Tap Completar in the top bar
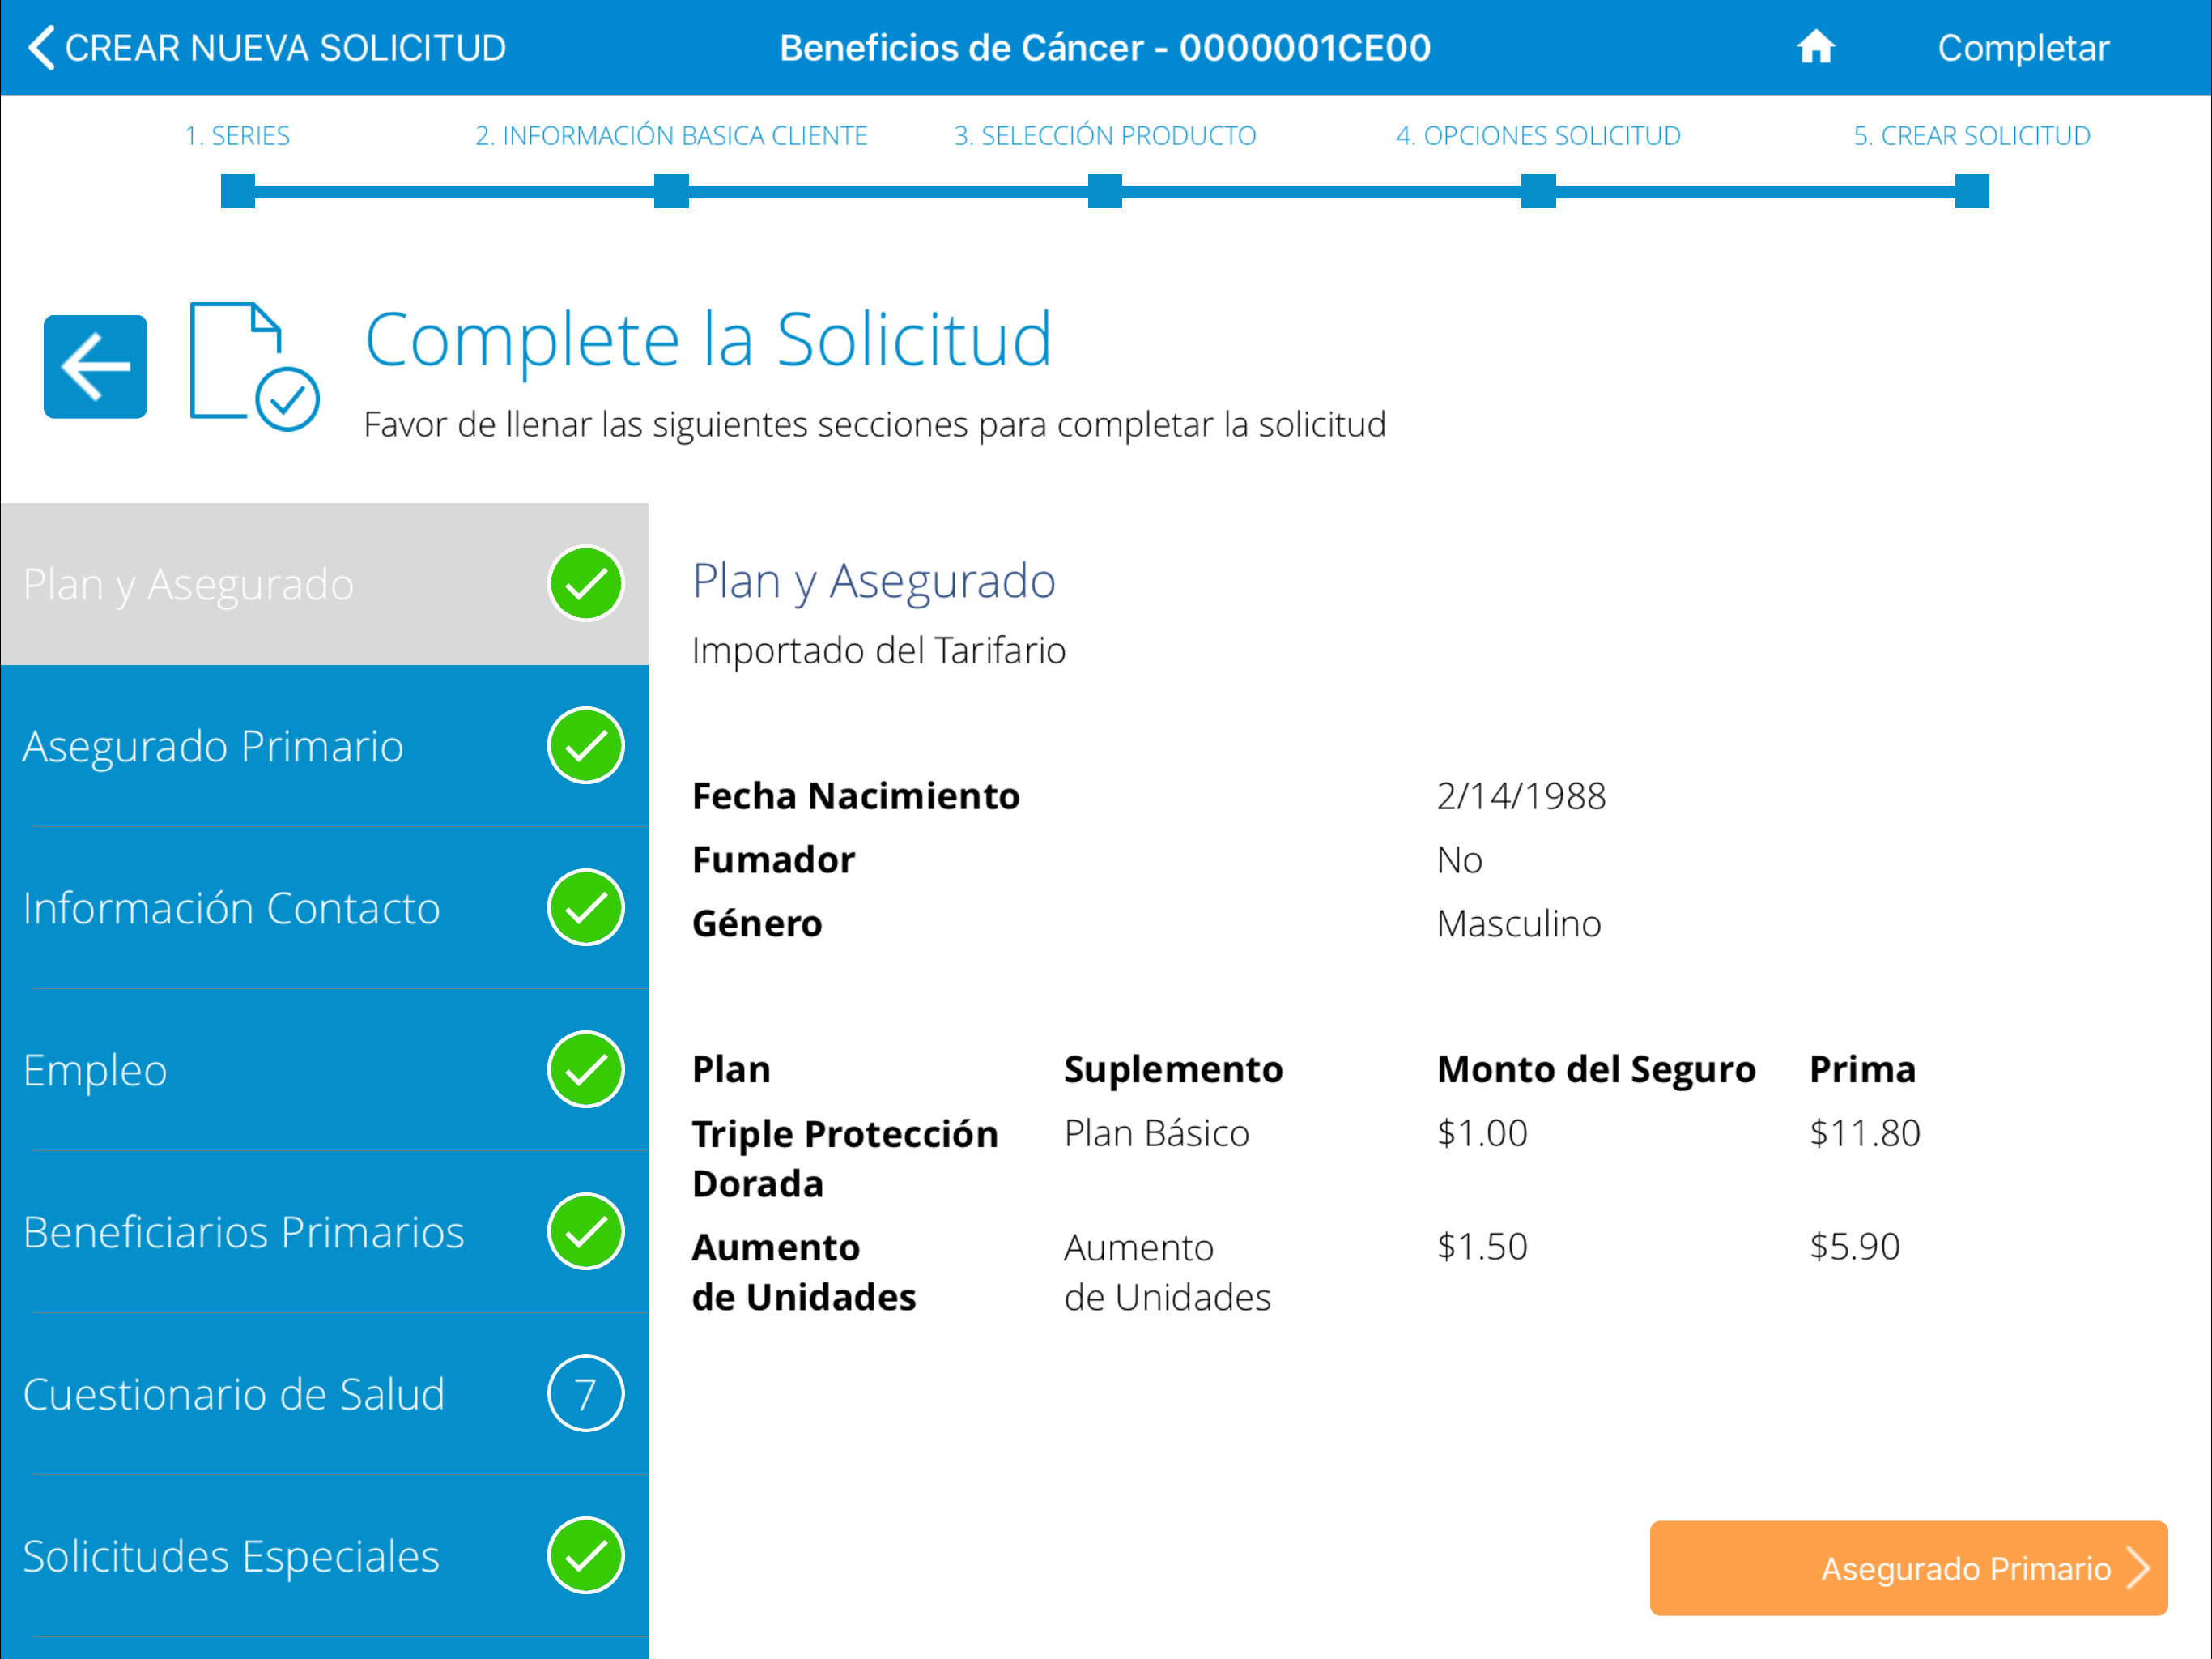The image size is (2212, 1659). tap(2023, 48)
